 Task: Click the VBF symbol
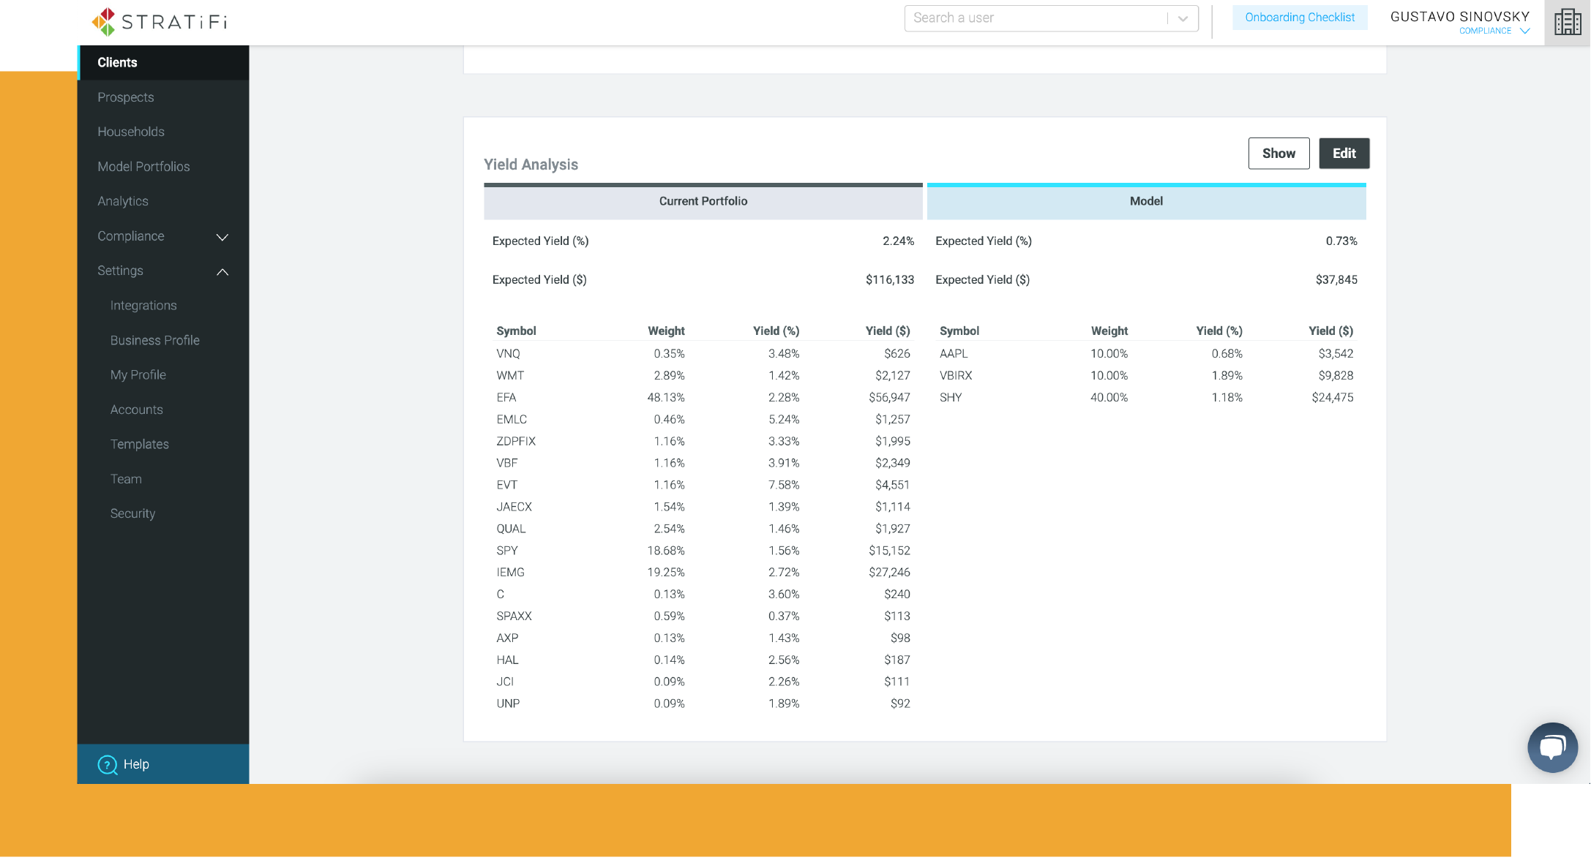[507, 464]
